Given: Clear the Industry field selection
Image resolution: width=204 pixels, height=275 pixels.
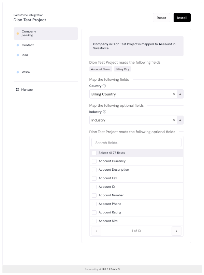Looking at the screenshot, I should coord(174,120).
